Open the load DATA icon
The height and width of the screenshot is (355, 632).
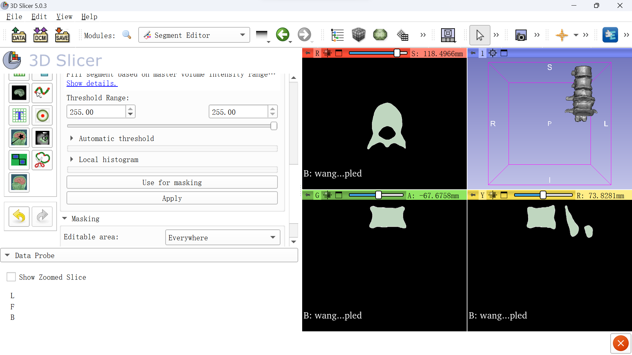click(19, 35)
